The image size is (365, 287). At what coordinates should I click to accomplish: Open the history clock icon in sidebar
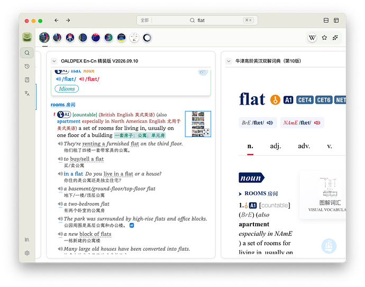click(x=27, y=66)
